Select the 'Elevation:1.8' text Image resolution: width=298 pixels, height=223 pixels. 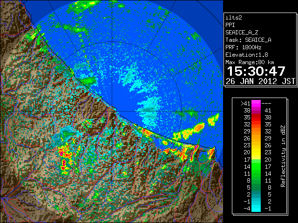[247, 55]
